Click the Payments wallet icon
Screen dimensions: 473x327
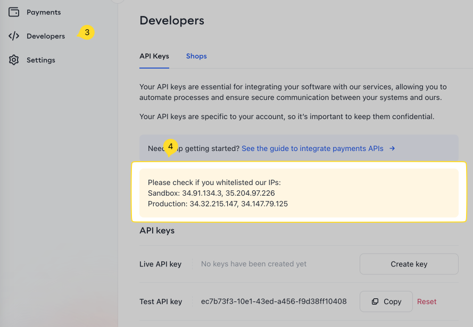(14, 12)
